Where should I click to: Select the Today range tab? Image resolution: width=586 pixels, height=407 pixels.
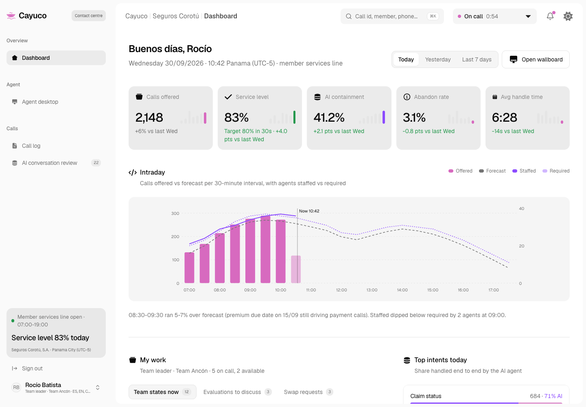pos(406,59)
